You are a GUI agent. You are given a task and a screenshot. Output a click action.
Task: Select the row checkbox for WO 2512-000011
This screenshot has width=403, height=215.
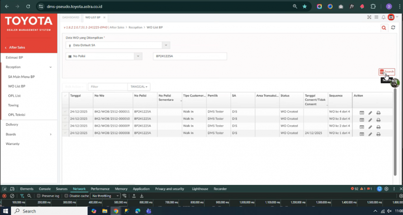coord(65,112)
